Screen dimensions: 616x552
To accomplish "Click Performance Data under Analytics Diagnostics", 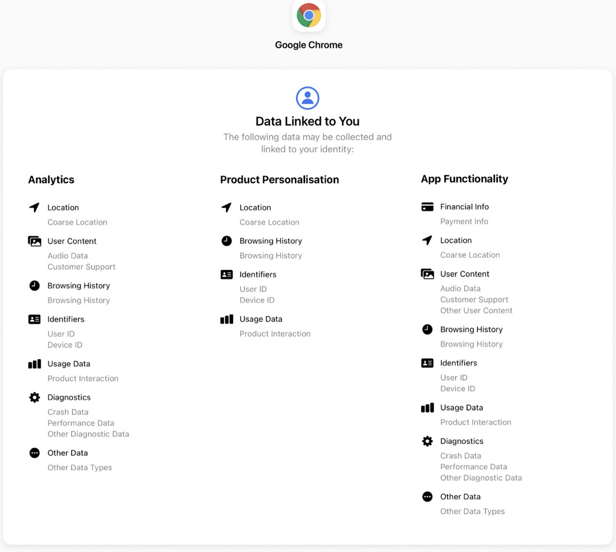I will click(x=81, y=423).
